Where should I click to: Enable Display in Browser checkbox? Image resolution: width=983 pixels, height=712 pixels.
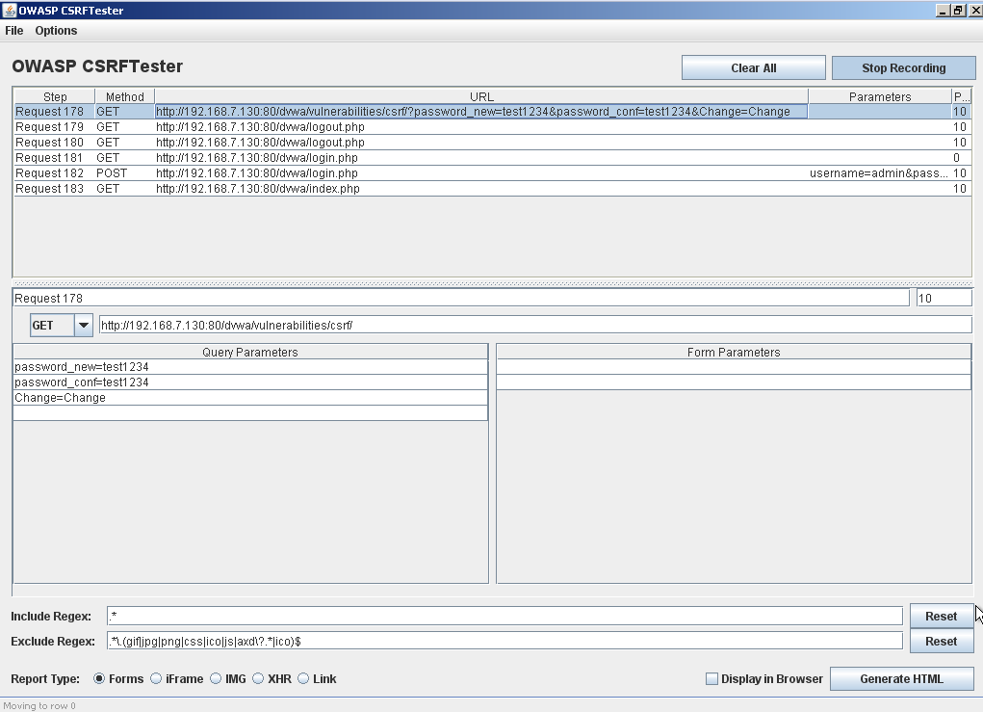click(x=711, y=678)
